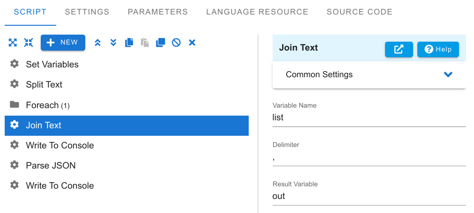474x213 pixels.
Task: Duplicate the selected step icon
Action: [x=161, y=43]
